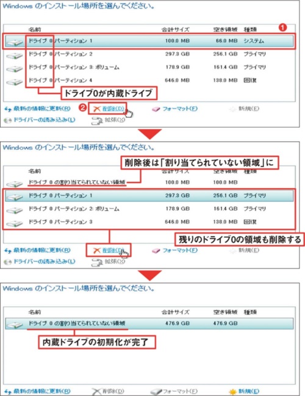Click 66.0 MB free space value

226,41
